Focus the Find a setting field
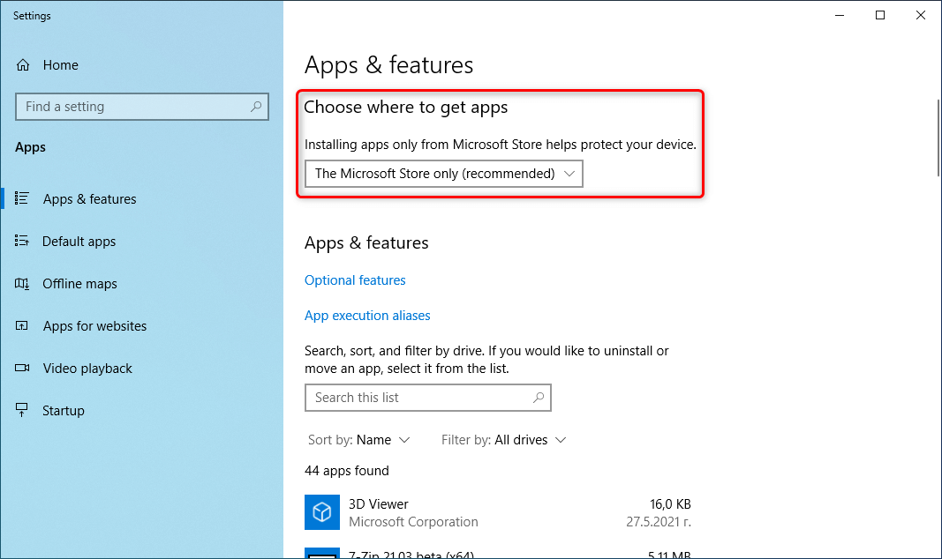 pyautogui.click(x=142, y=107)
